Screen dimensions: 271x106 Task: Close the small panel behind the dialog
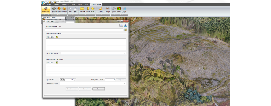tap(73, 17)
